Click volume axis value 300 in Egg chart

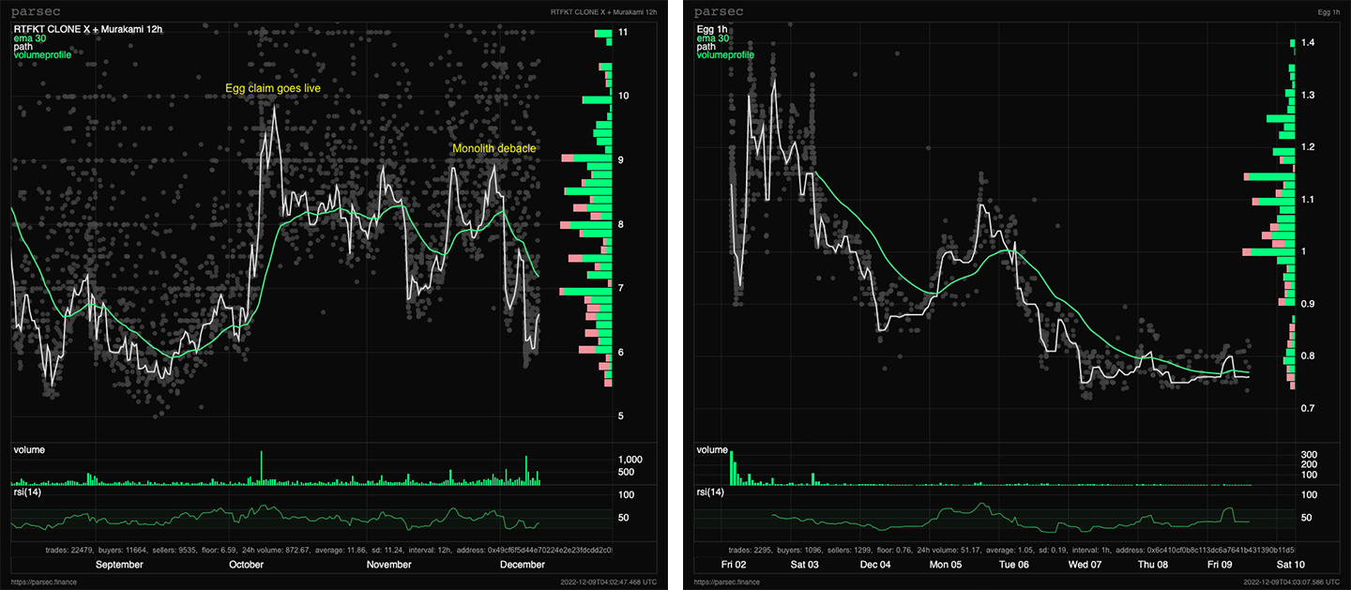(x=1308, y=455)
